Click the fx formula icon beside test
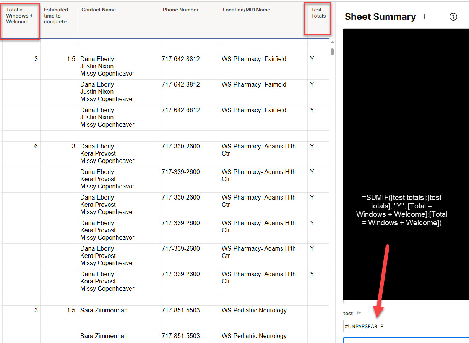This screenshot has width=469, height=343. pos(359,313)
